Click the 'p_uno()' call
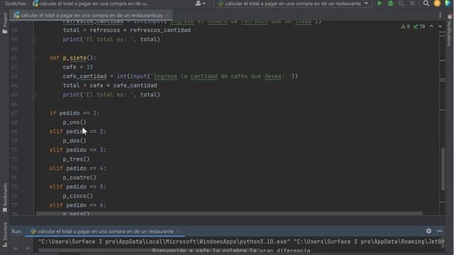Image resolution: width=454 pixels, height=255 pixels. 74,123
